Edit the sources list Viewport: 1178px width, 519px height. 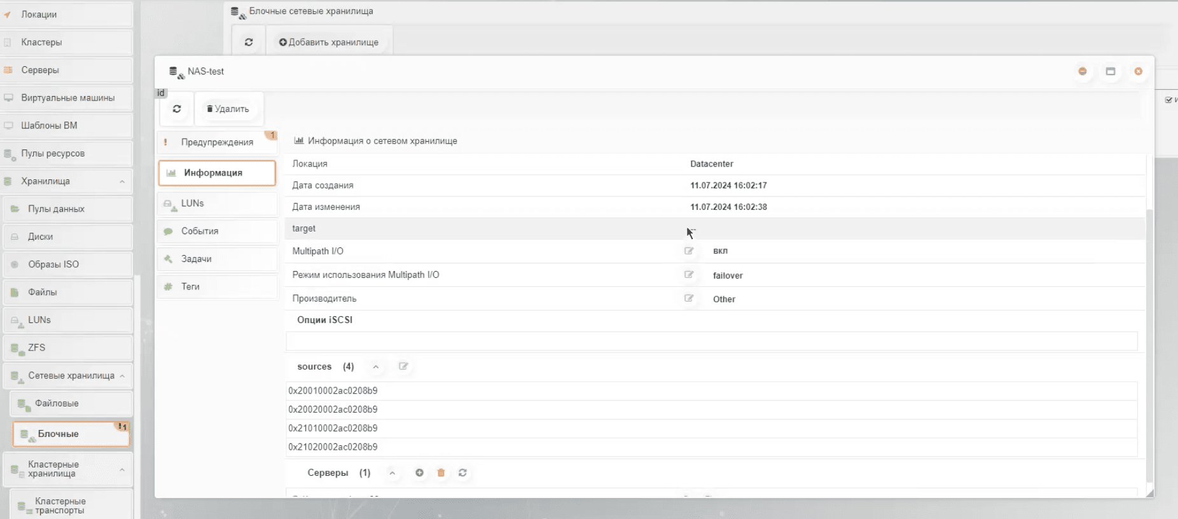click(x=403, y=366)
